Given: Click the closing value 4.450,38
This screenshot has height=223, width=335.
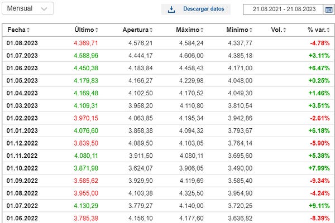Looking at the screenshot, I should [x=86, y=68].
